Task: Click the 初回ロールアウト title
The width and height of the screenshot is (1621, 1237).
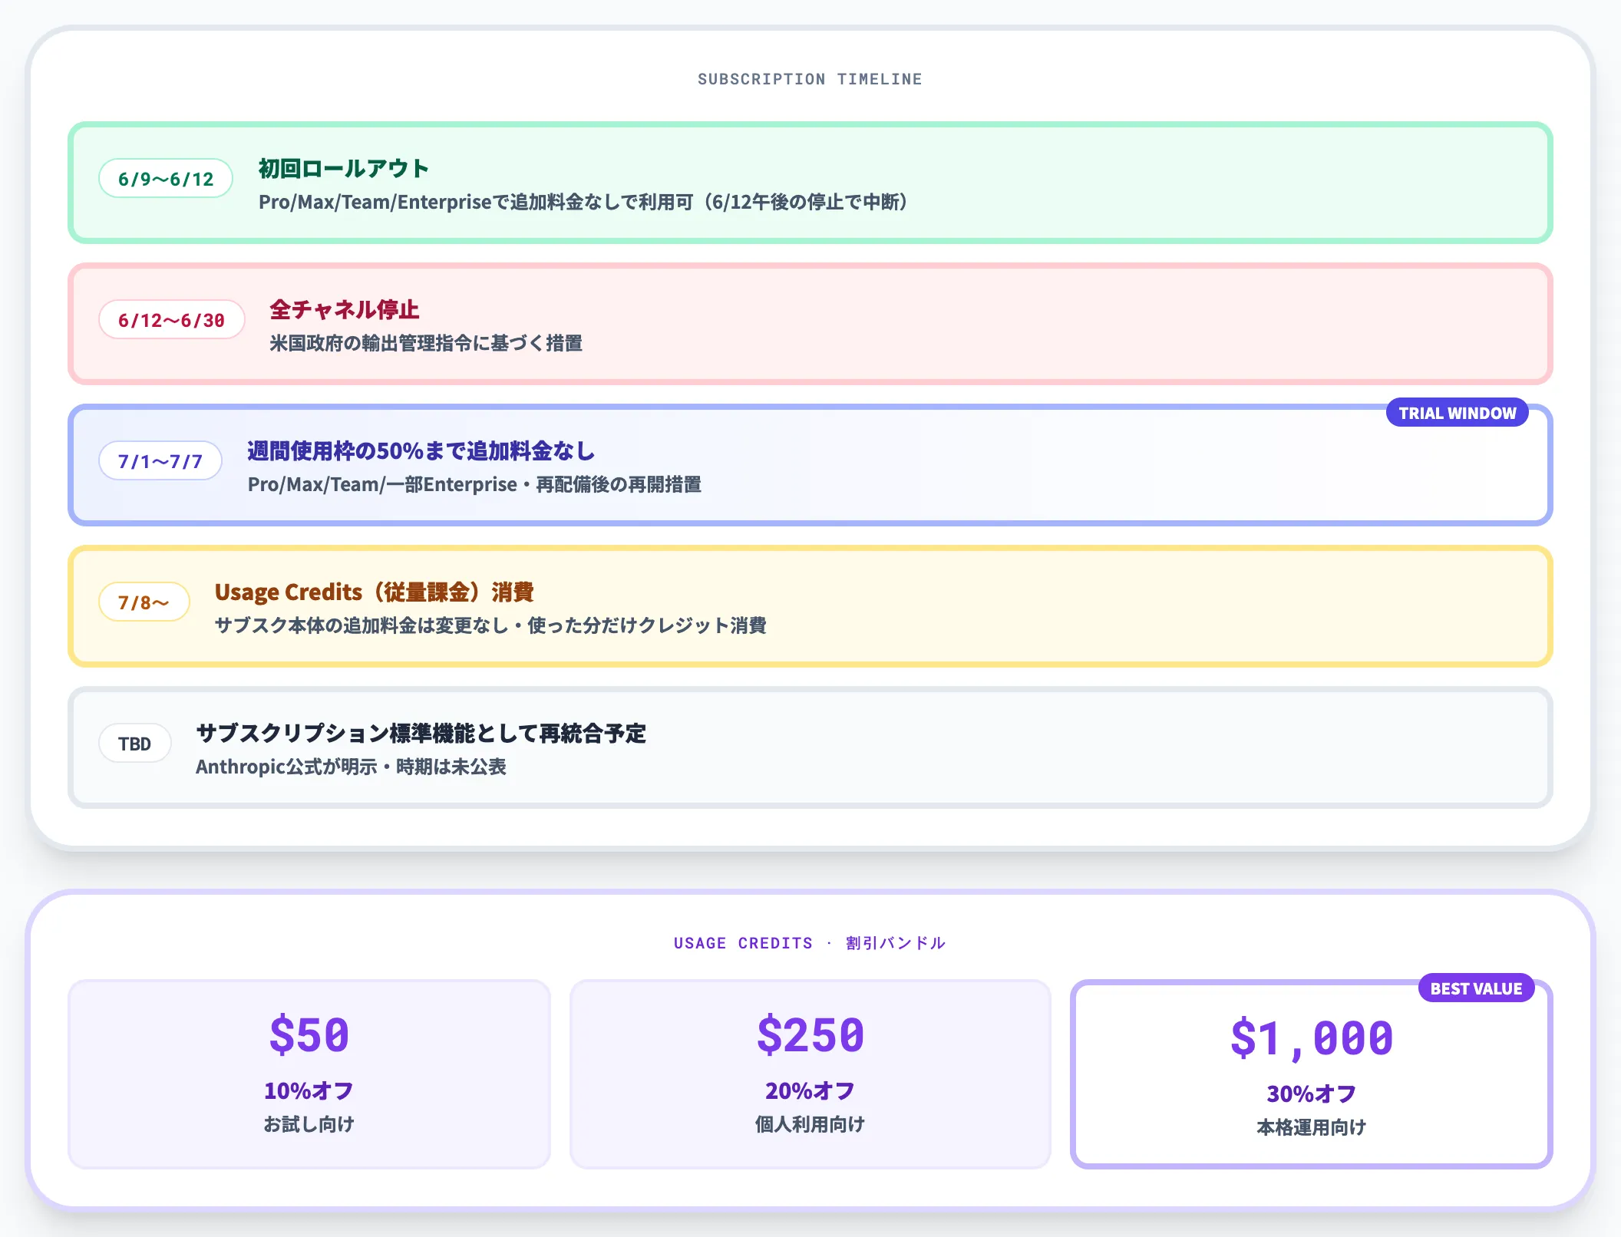Action: 343,168
